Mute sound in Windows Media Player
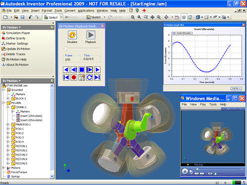This screenshot has height=185, width=247. point(210,174)
